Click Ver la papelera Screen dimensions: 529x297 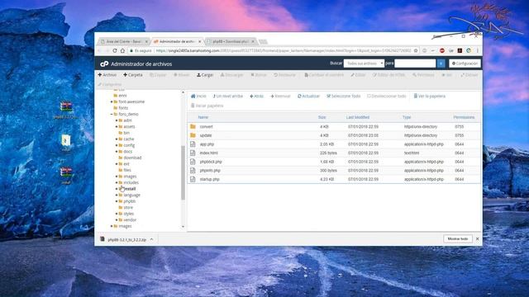point(430,96)
